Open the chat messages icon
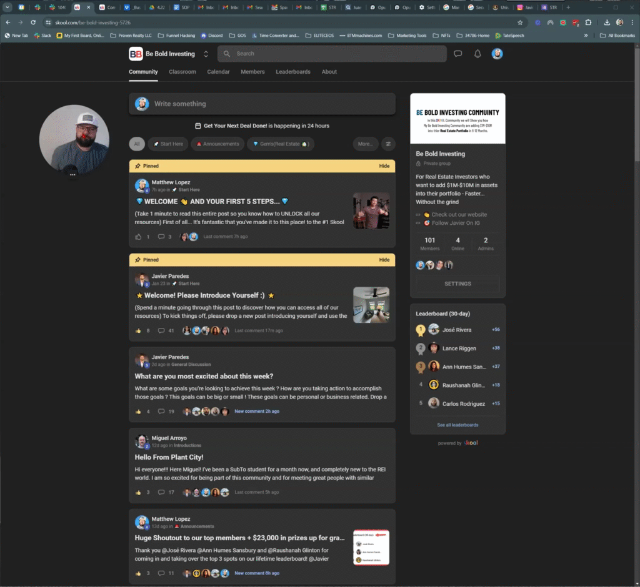The image size is (640, 587). click(457, 54)
